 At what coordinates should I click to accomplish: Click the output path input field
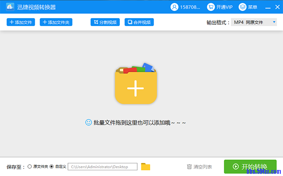tap(103, 166)
